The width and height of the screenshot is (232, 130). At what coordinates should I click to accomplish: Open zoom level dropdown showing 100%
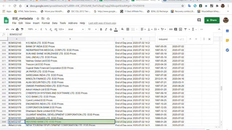click(x=32, y=29)
